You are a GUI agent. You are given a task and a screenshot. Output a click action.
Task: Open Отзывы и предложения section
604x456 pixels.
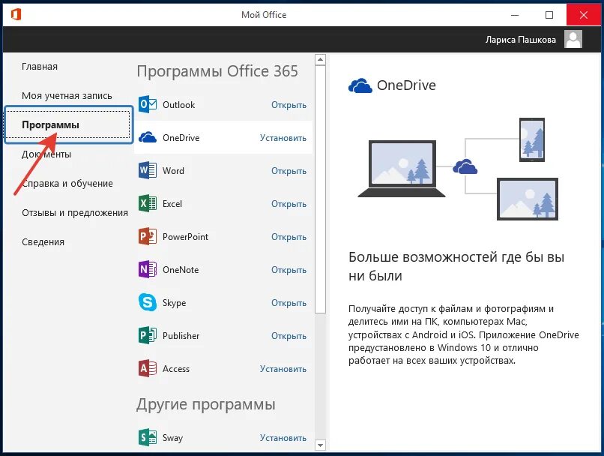pyautogui.click(x=75, y=213)
